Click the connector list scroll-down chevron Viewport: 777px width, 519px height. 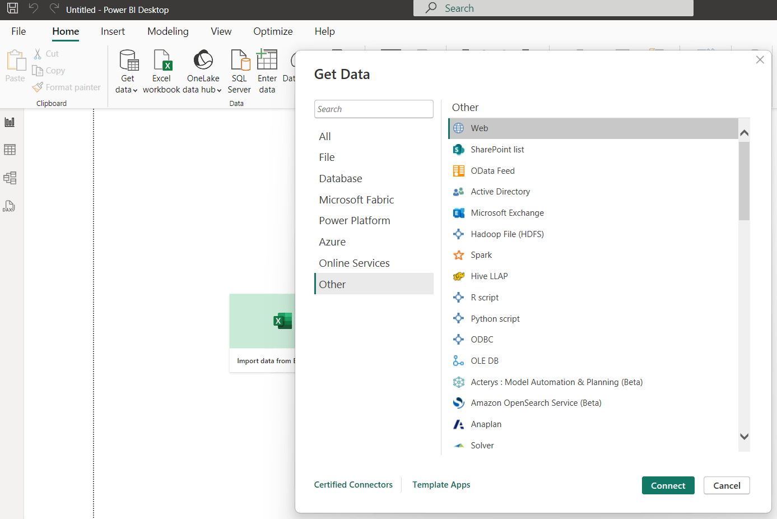point(744,436)
